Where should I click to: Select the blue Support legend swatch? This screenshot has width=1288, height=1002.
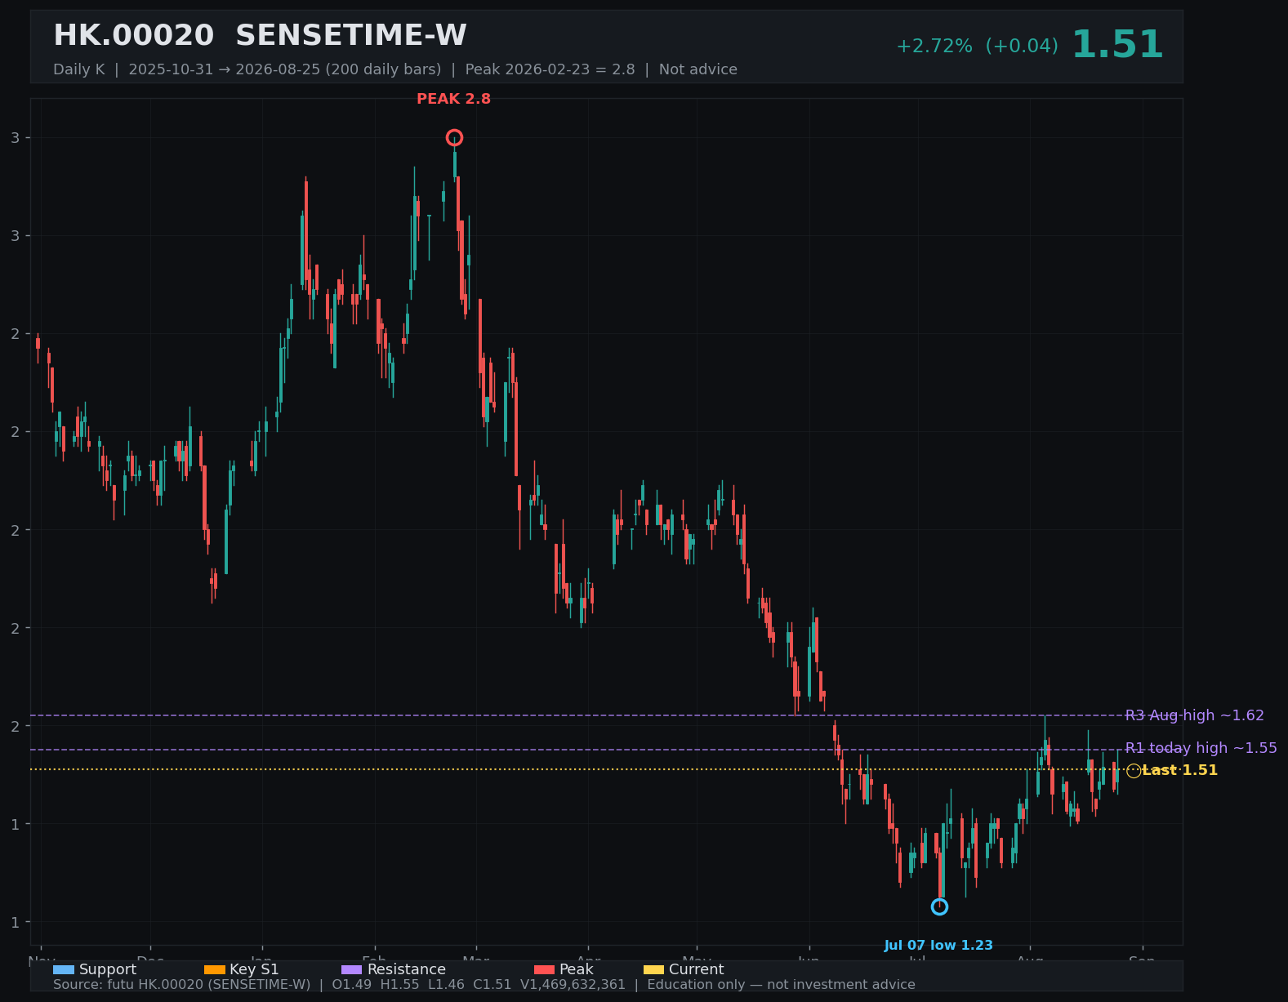pyautogui.click(x=64, y=969)
